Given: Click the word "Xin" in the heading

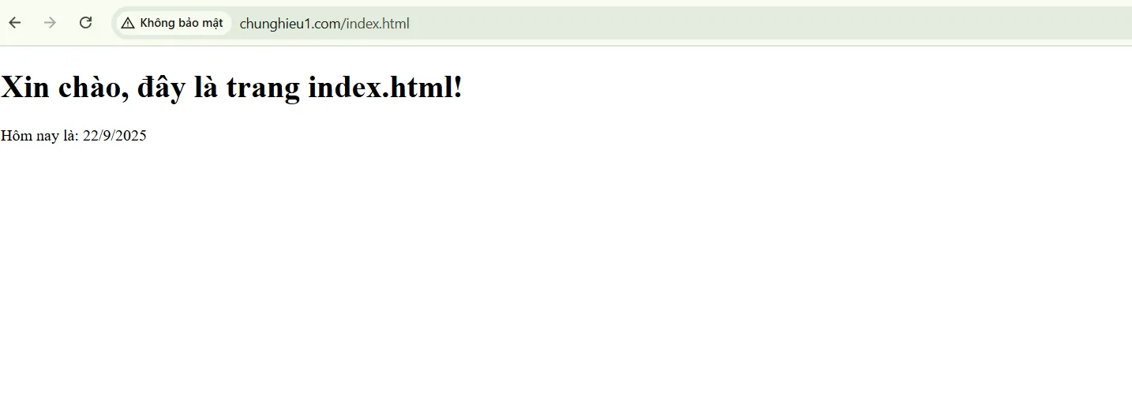Looking at the screenshot, I should [x=24, y=87].
